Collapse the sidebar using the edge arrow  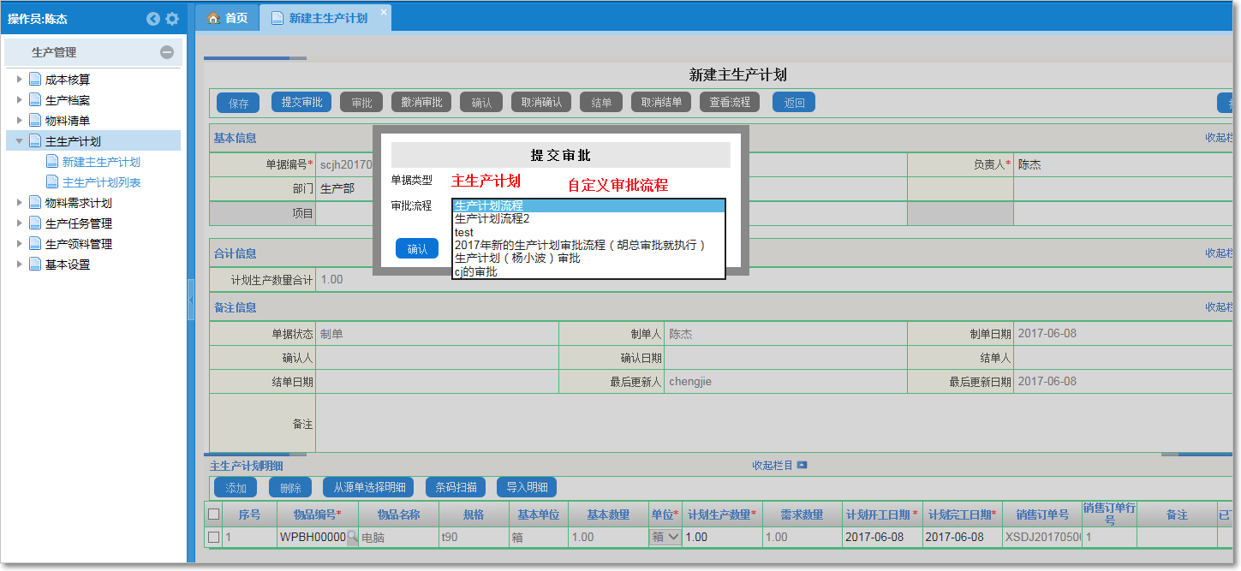[x=192, y=300]
